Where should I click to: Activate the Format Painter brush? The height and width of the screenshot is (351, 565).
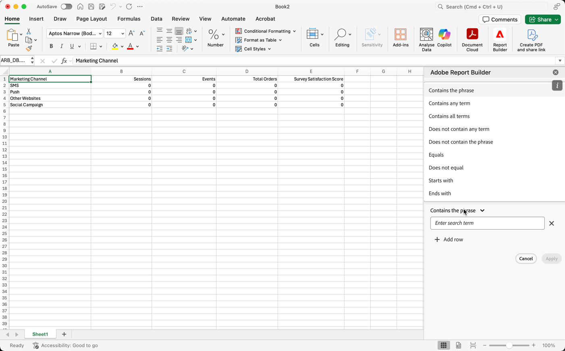(29, 49)
